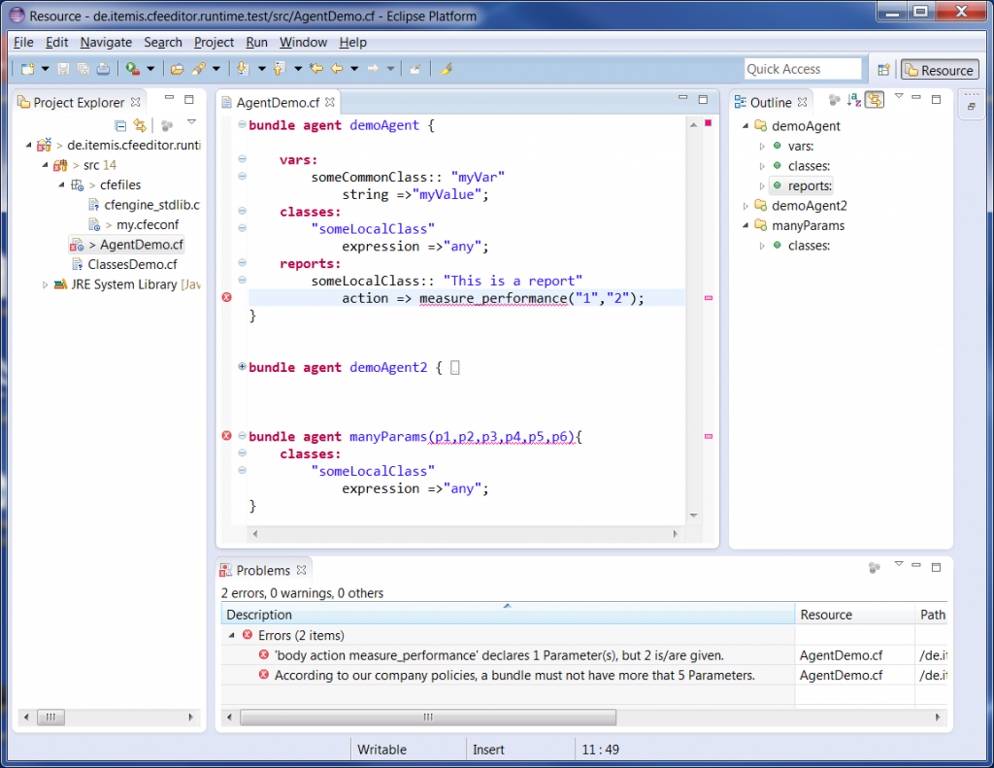994x768 pixels.
Task: Toggle Link with Editor in Project Explorer
Action: (x=140, y=125)
